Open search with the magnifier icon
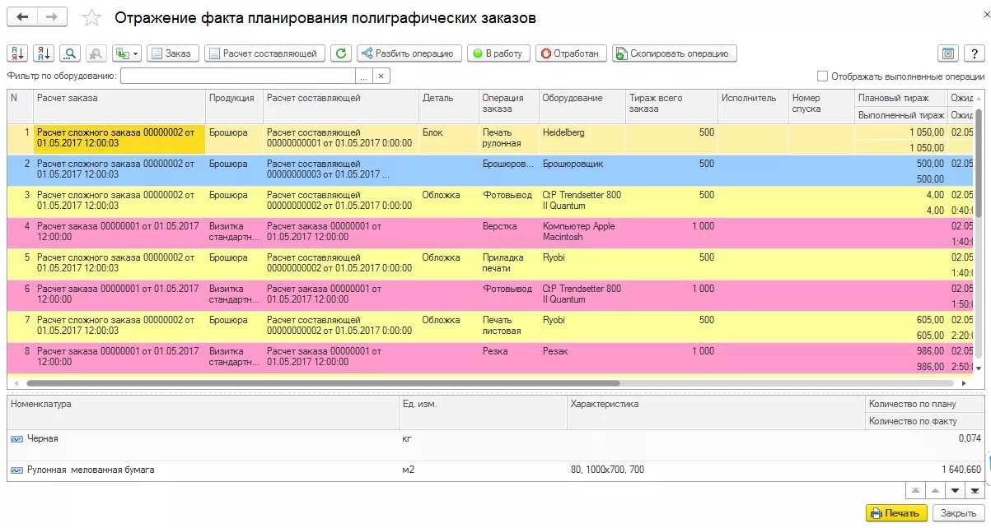 (70, 53)
